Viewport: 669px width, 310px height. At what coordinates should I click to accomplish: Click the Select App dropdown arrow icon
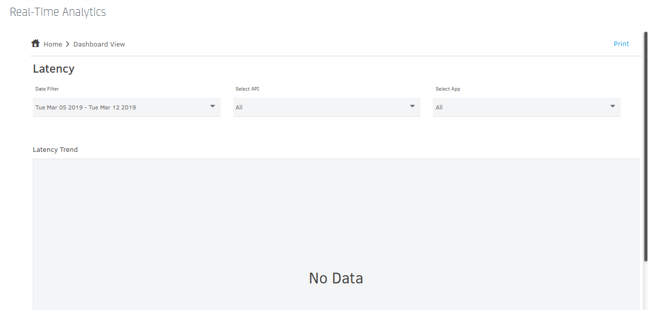click(613, 106)
